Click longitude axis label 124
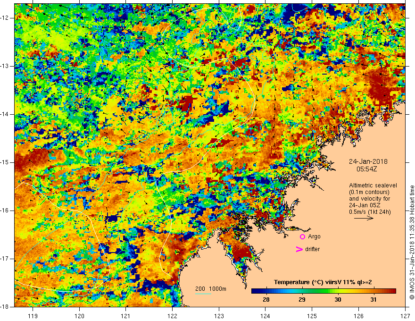415x321 pixels. click(x=266, y=316)
